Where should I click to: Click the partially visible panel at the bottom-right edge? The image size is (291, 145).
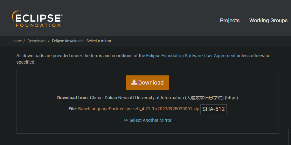290,137
